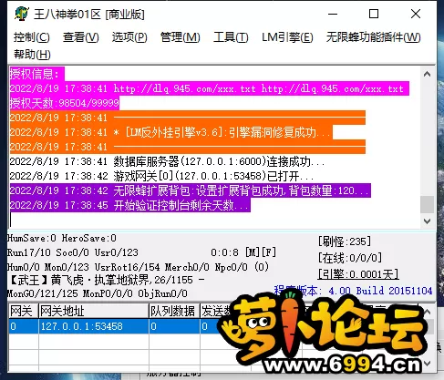This screenshot has width=444, height=380.
Task: Open the 查看(V) menu
Action: (x=81, y=37)
